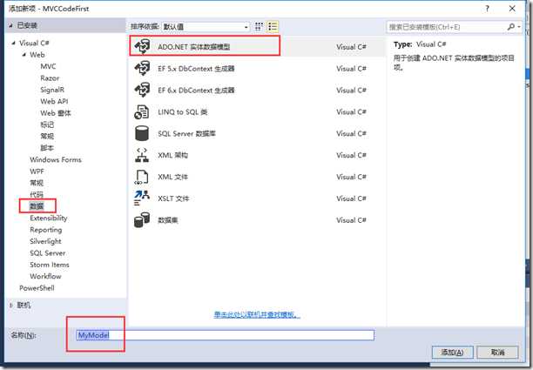Image resolution: width=533 pixels, height=370 pixels.
Task: Collapse the Visual C# tree node
Action: click(14, 43)
